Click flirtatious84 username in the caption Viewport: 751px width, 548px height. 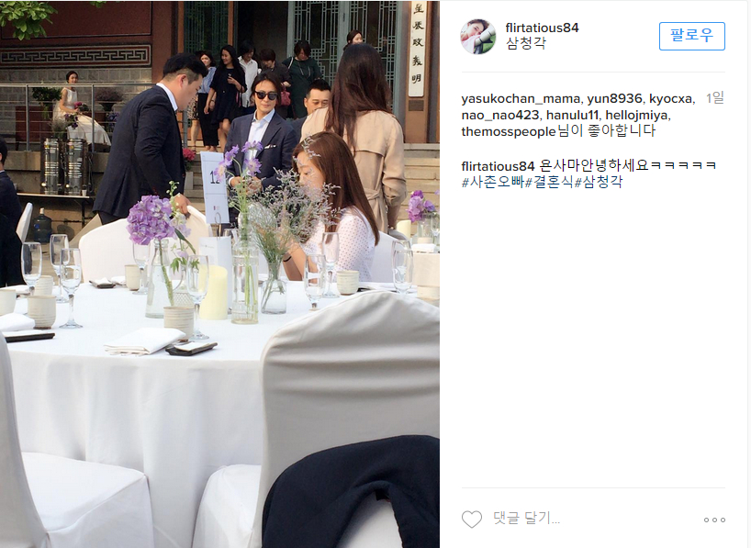point(498,166)
